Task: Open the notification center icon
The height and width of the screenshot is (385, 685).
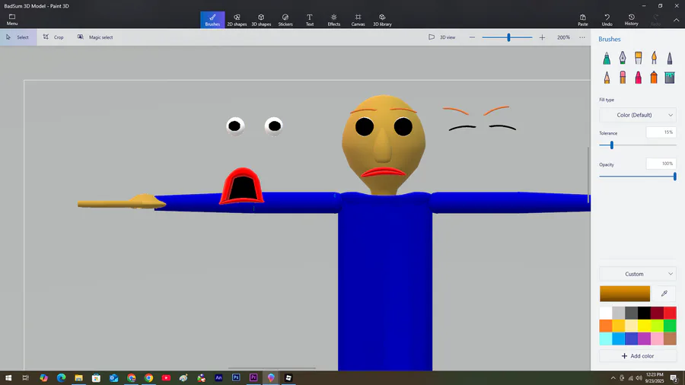Action: click(674, 378)
